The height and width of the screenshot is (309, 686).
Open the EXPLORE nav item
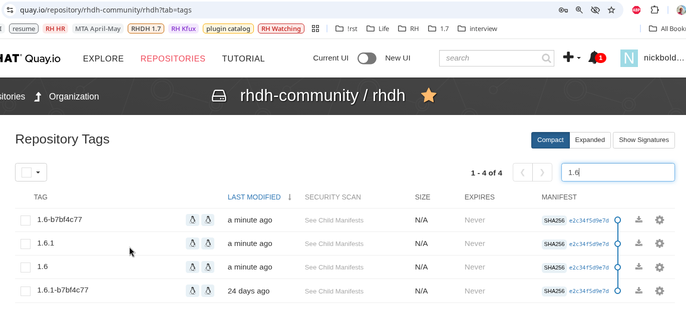103,58
